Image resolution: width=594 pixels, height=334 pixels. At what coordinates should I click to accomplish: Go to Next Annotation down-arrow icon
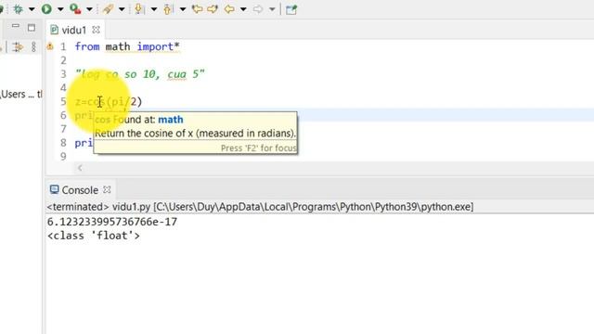139,9
